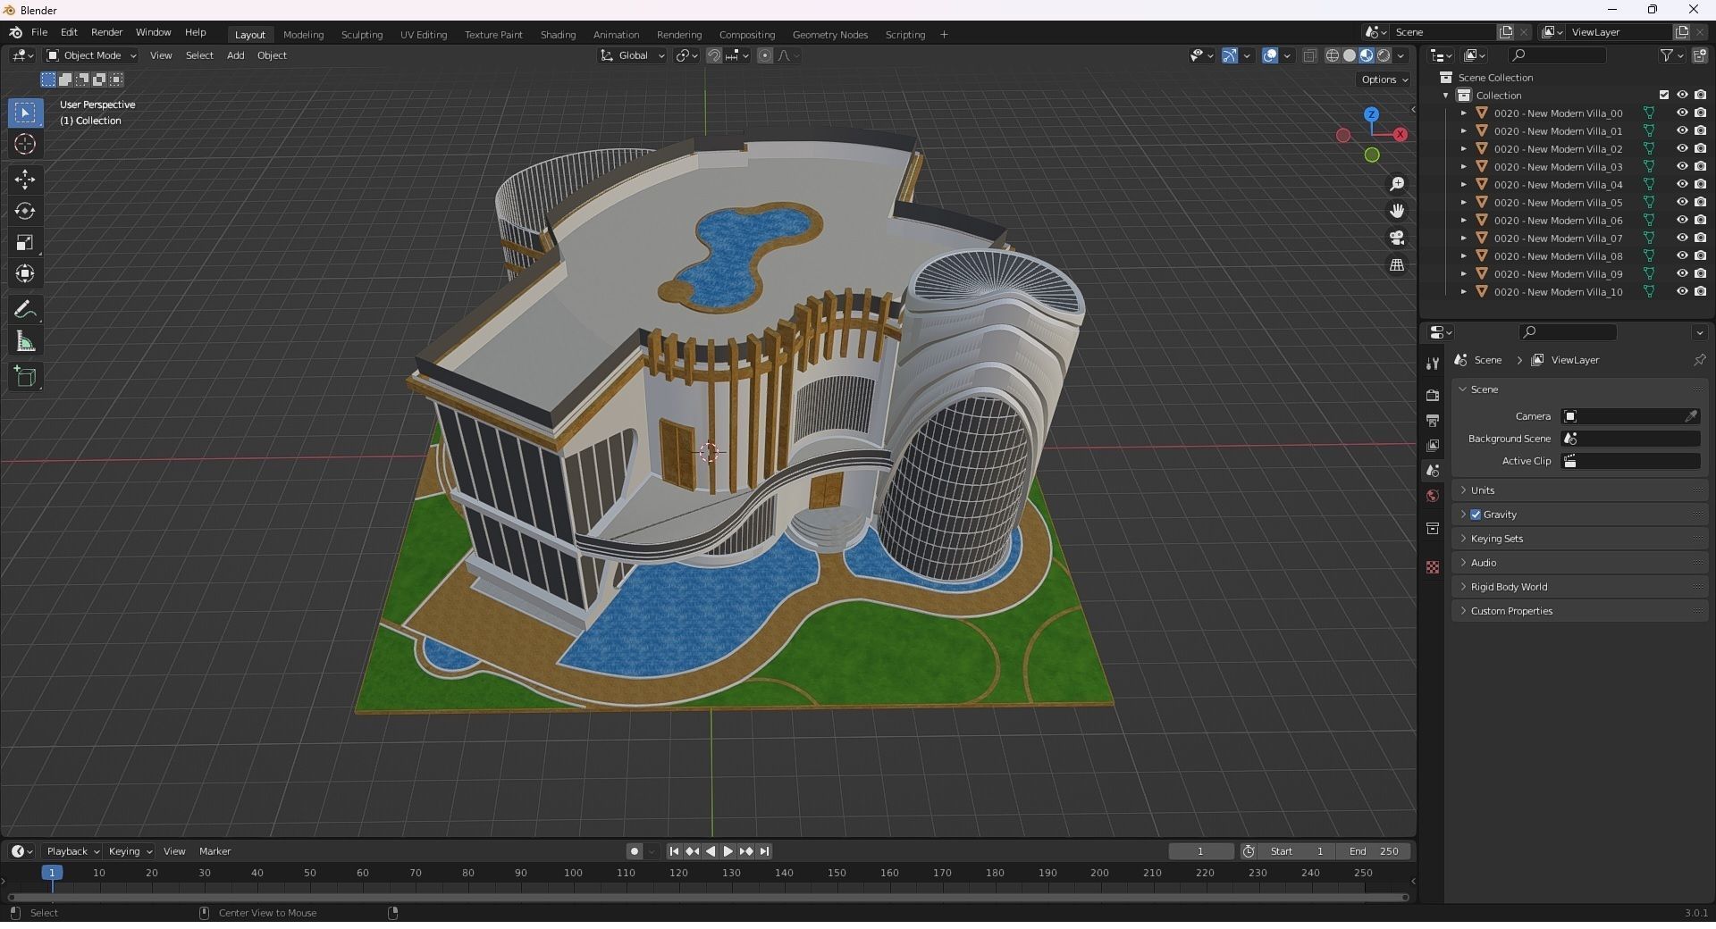Image resolution: width=1716 pixels, height=929 pixels.
Task: Jump to the timeline start frame
Action: 674,851
